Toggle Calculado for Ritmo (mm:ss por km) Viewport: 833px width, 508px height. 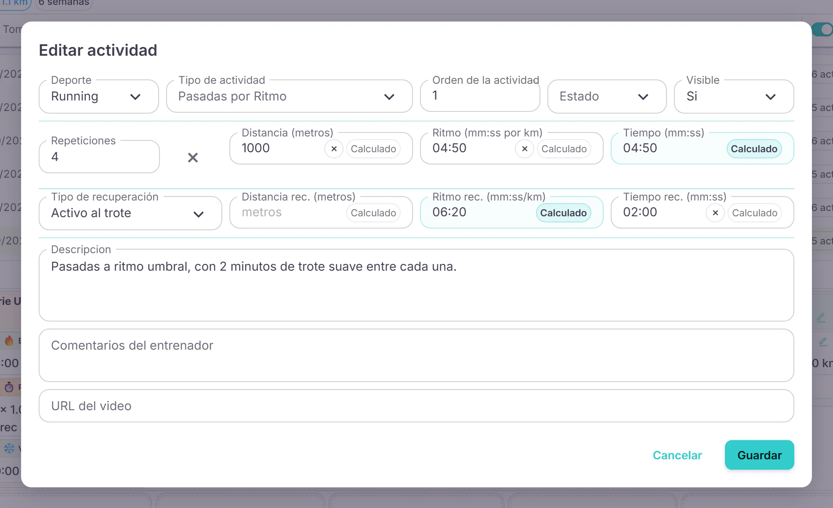tap(564, 149)
